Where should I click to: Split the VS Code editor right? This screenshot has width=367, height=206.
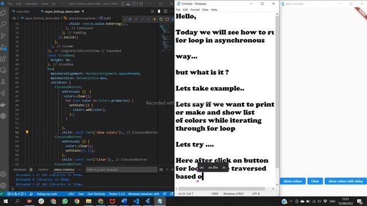(166, 11)
